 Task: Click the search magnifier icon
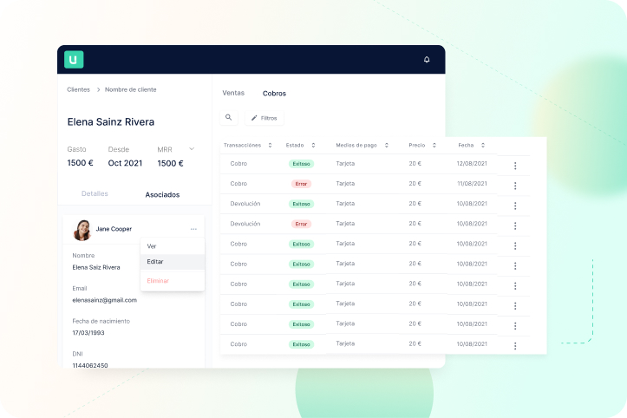tap(229, 118)
